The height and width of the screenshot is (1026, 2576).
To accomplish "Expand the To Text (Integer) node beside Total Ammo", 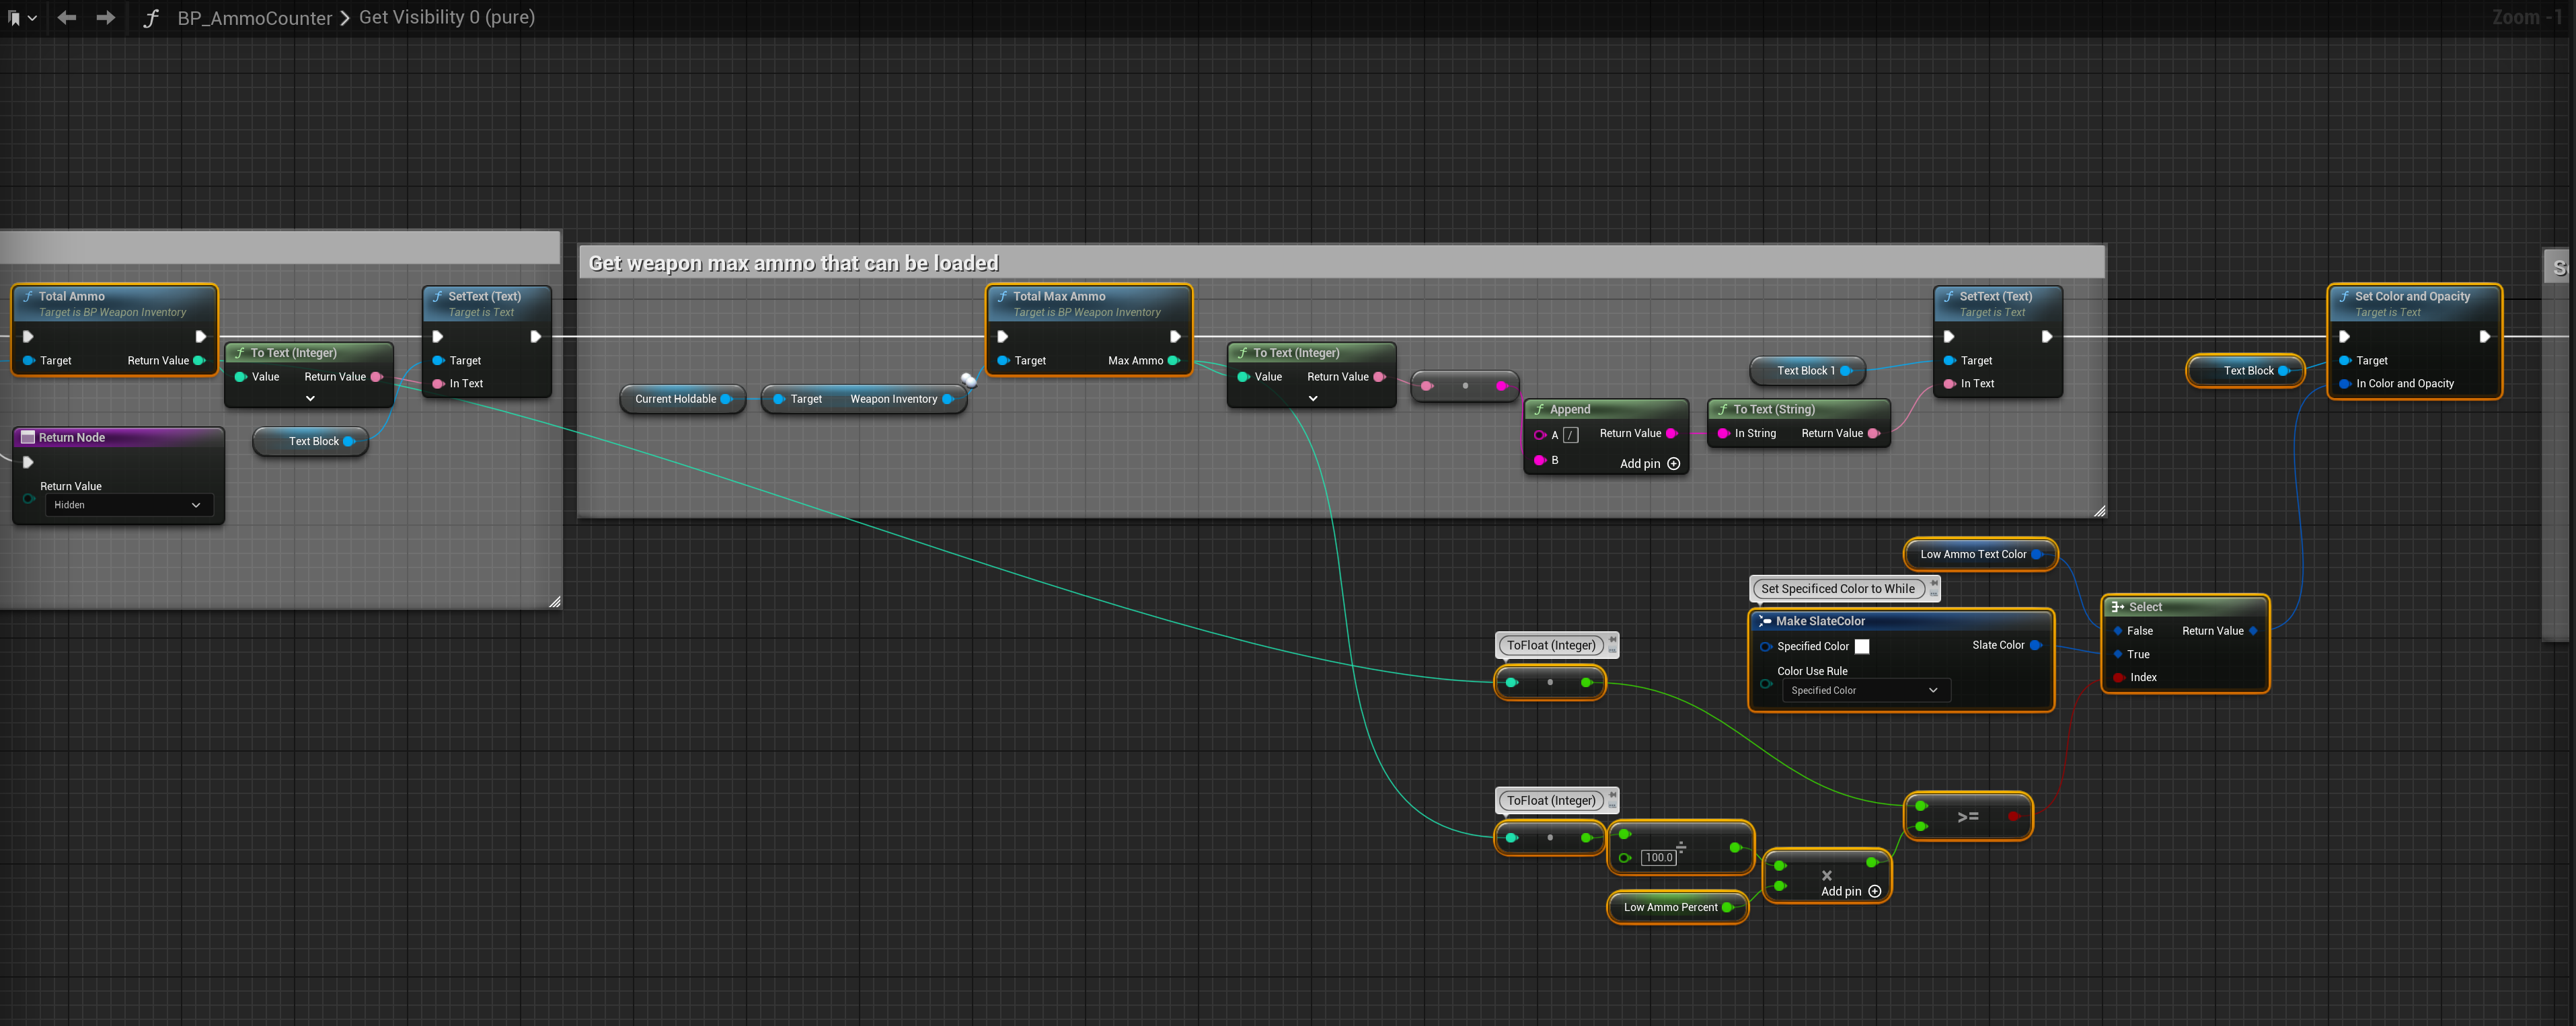I will click(310, 398).
